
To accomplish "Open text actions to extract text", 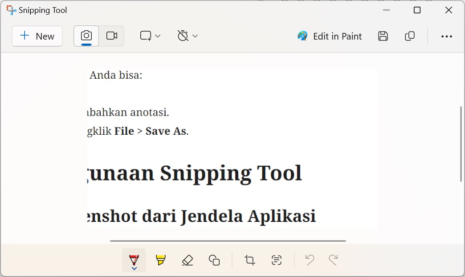I will pos(276,260).
